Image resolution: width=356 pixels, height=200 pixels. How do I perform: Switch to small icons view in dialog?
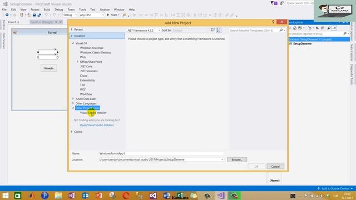point(212,30)
